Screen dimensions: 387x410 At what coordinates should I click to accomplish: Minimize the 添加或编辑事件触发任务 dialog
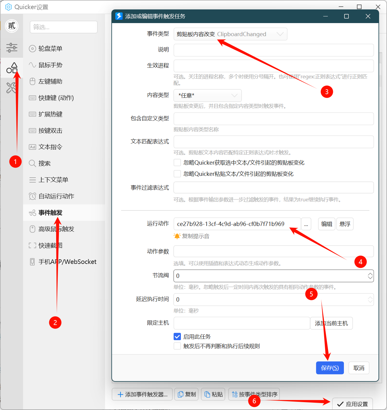325,16
